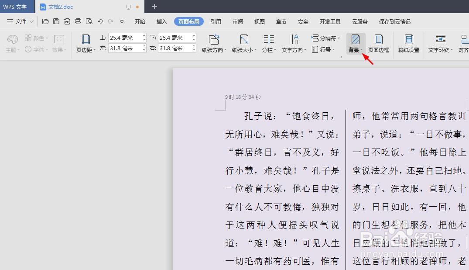Increase bottom margin with up stepper
469x270 pixels.
tap(194, 35)
